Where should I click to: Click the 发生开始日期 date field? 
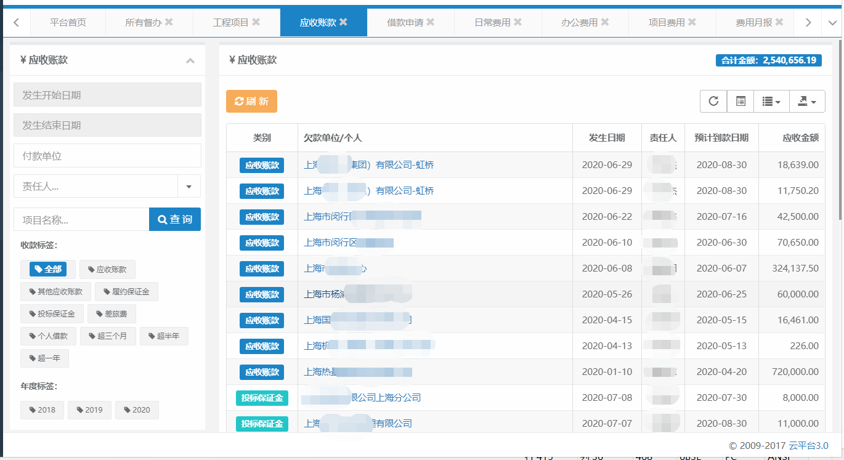pyautogui.click(x=107, y=95)
